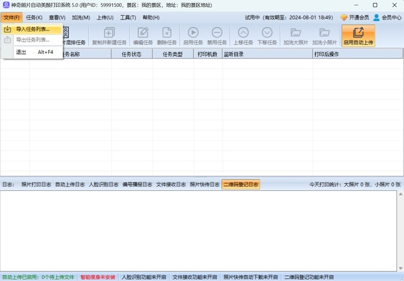
Task: Click Move task up (上移任务) icon
Action: (x=243, y=32)
